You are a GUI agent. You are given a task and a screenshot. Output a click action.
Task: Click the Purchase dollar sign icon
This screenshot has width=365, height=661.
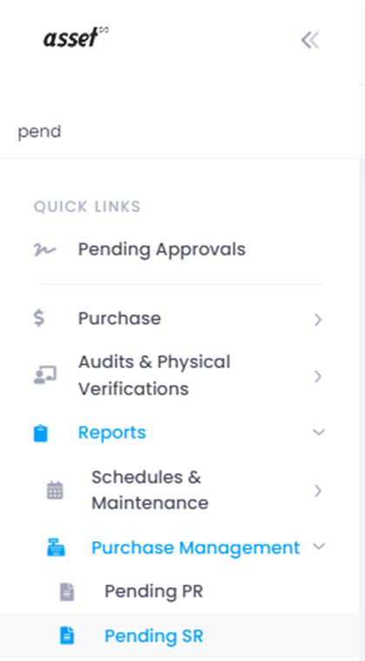(x=39, y=318)
